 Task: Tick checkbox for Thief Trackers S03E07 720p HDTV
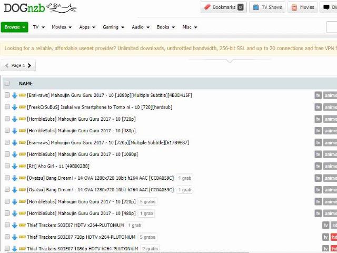pyautogui.click(x=7, y=237)
